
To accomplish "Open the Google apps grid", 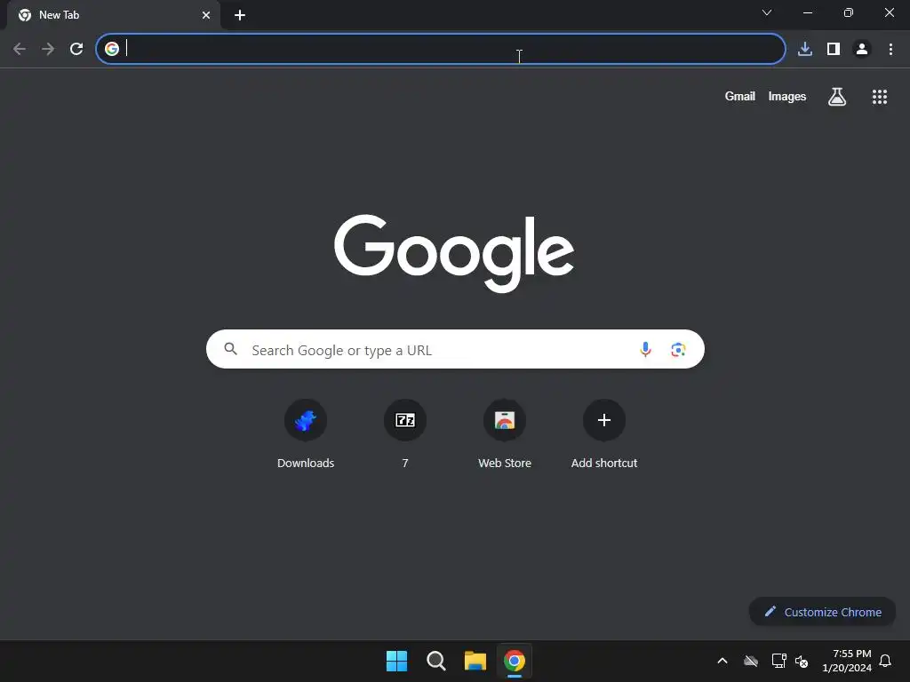I will (x=880, y=97).
